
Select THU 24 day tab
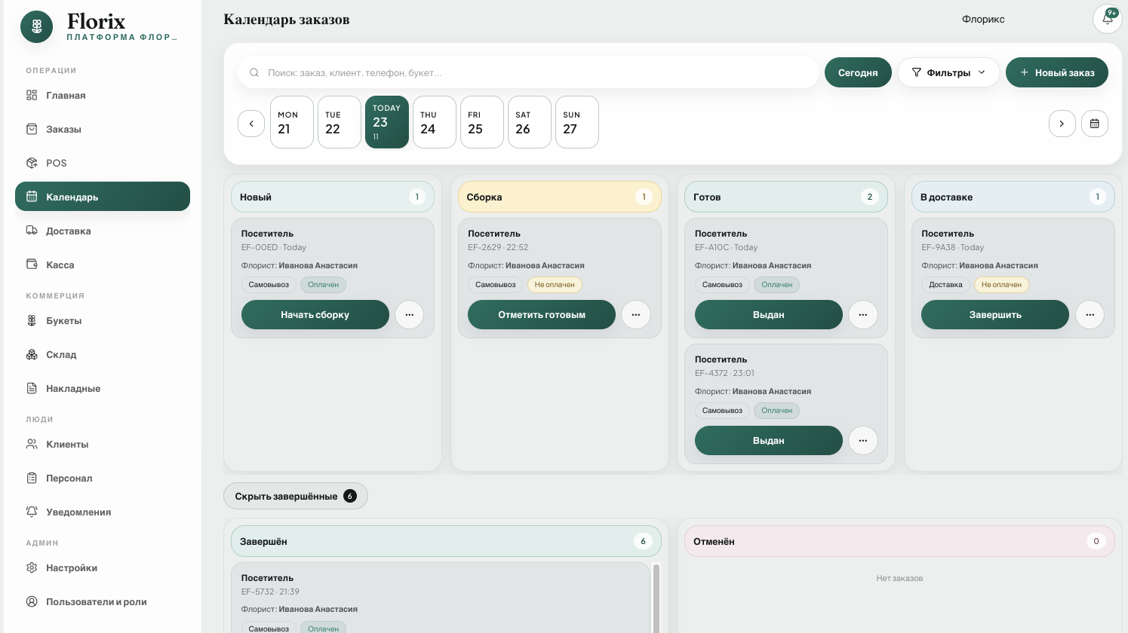pyautogui.click(x=435, y=122)
